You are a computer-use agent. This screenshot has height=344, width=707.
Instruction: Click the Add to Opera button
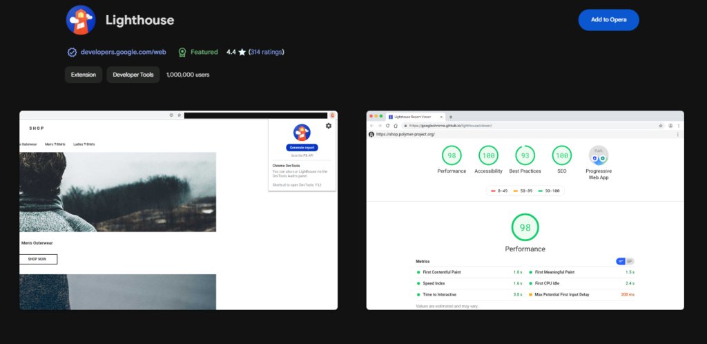coord(608,20)
